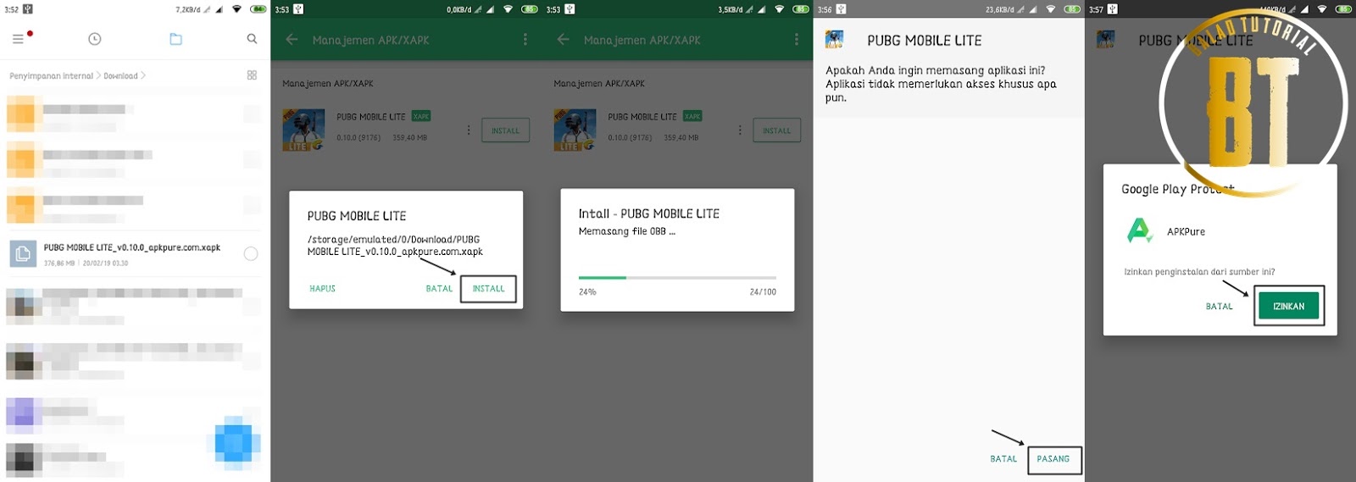Tap the PUBG icon on the Apakah Anda screen

[835, 40]
